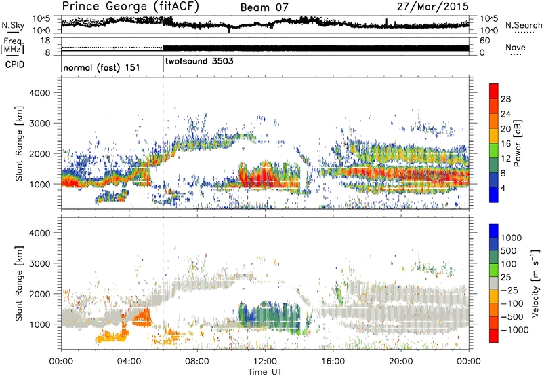This screenshot has height=376, width=542.
Task: Click the '04:00' time tick label
Action: (129, 362)
